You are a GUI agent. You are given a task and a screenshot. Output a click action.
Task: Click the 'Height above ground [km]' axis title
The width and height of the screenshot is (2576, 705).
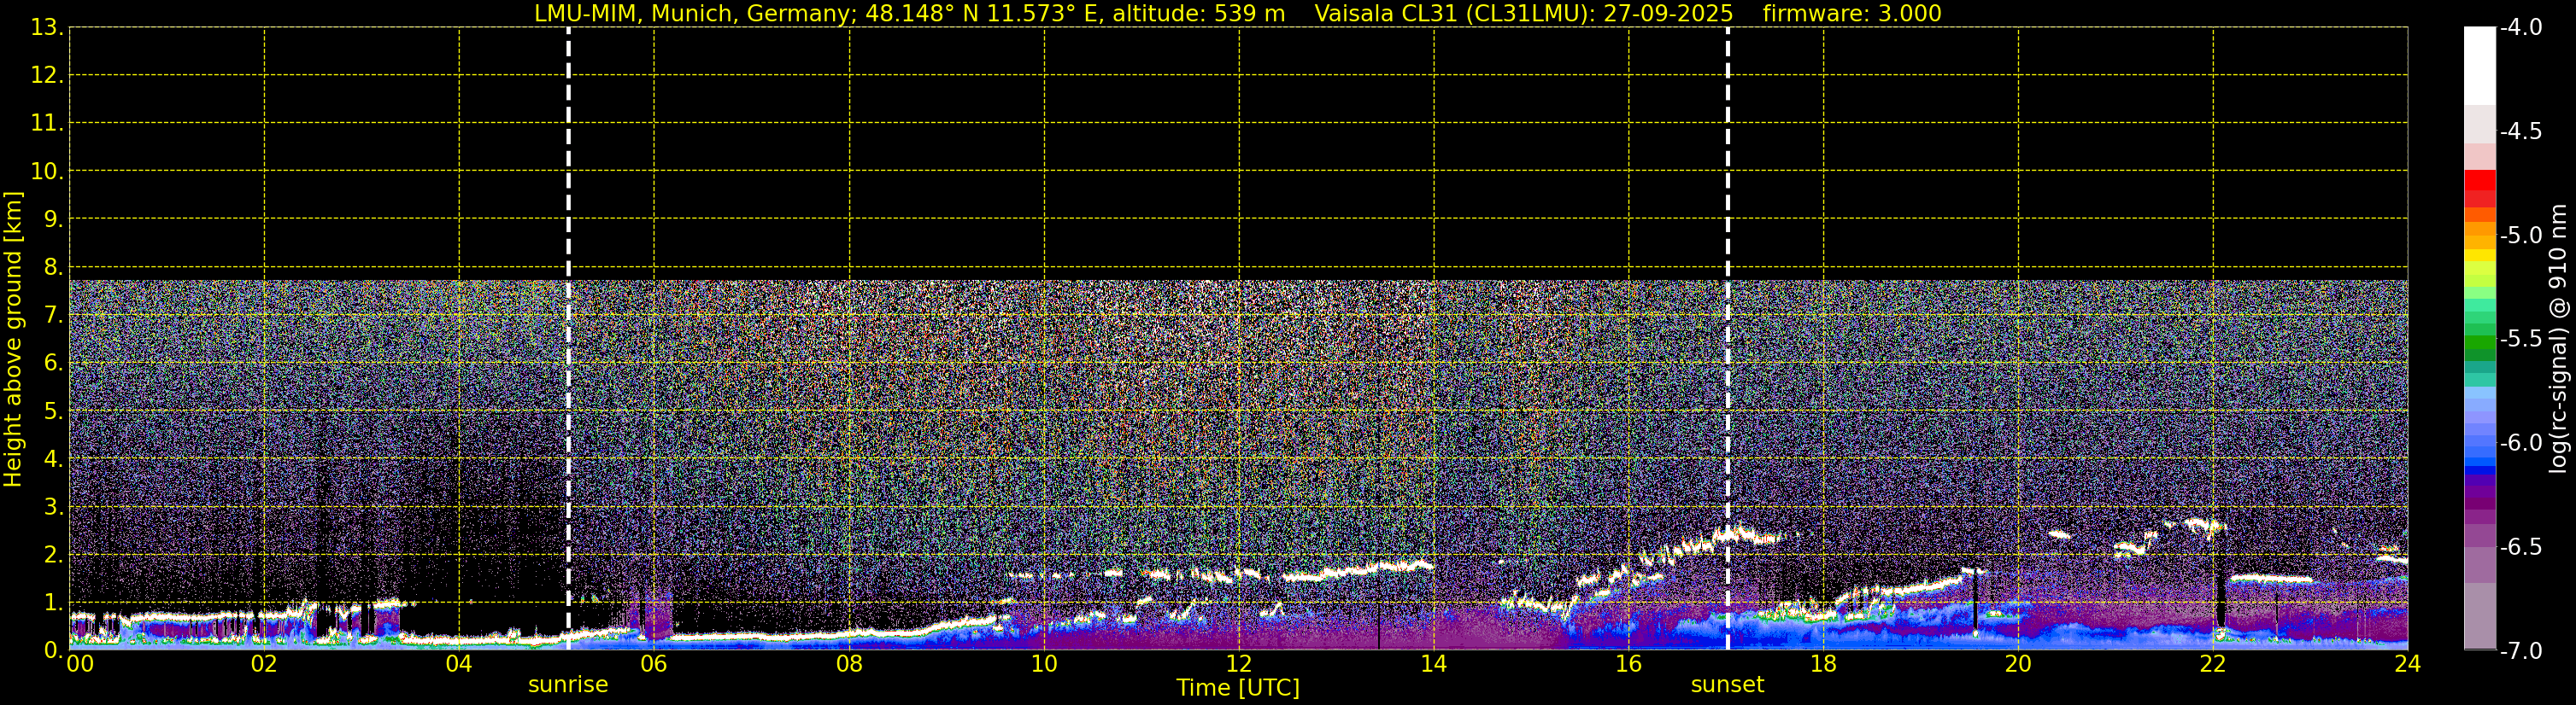(x=13, y=339)
